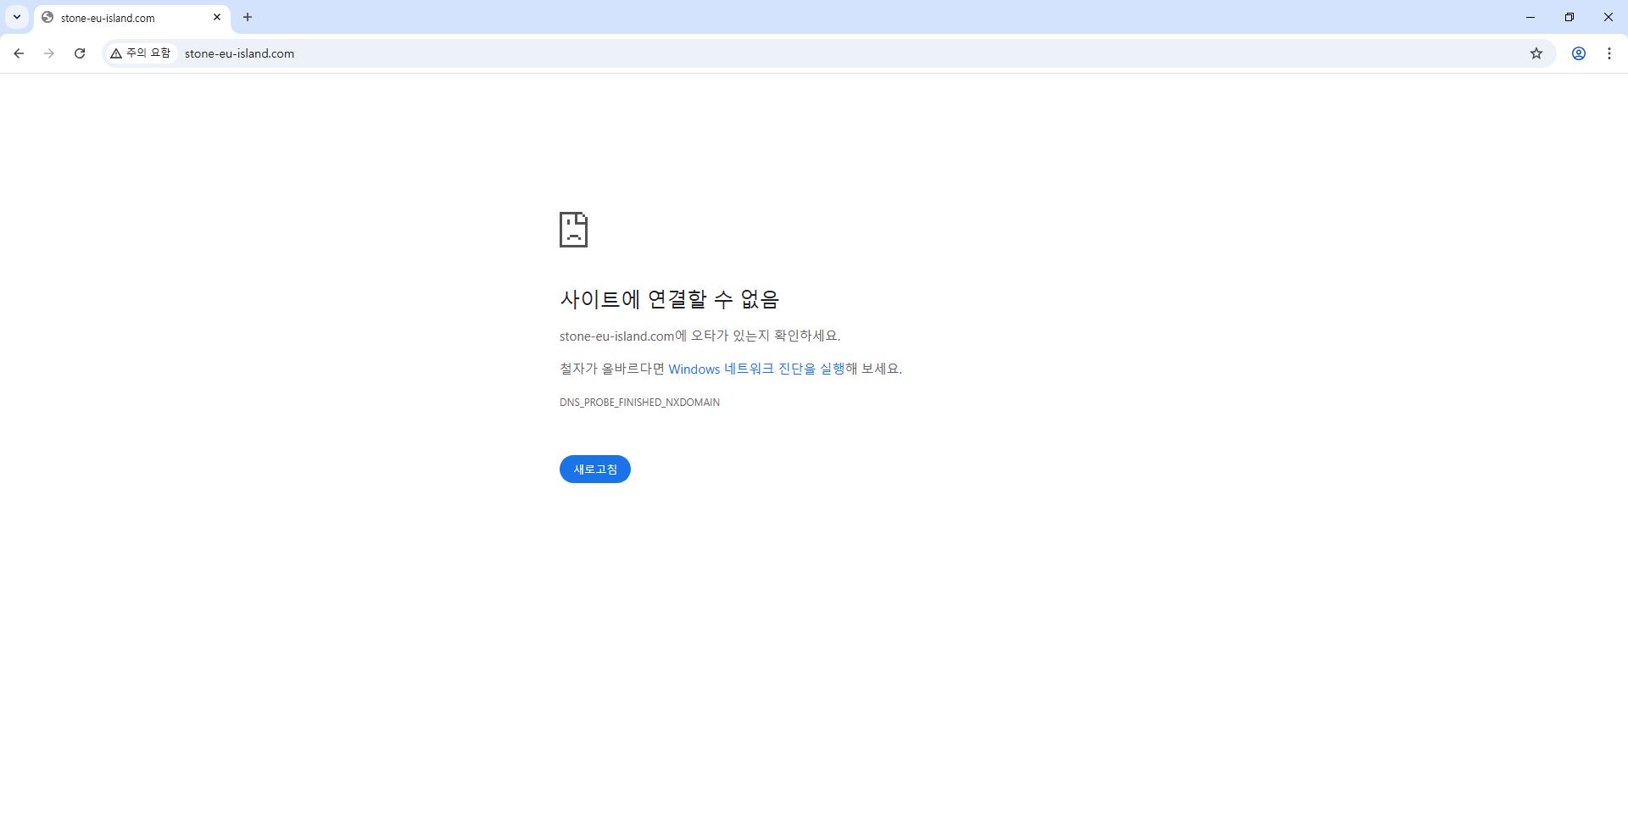Reload the page with the toolbar refresh icon
Image resolution: width=1628 pixels, height=828 pixels.
point(80,53)
